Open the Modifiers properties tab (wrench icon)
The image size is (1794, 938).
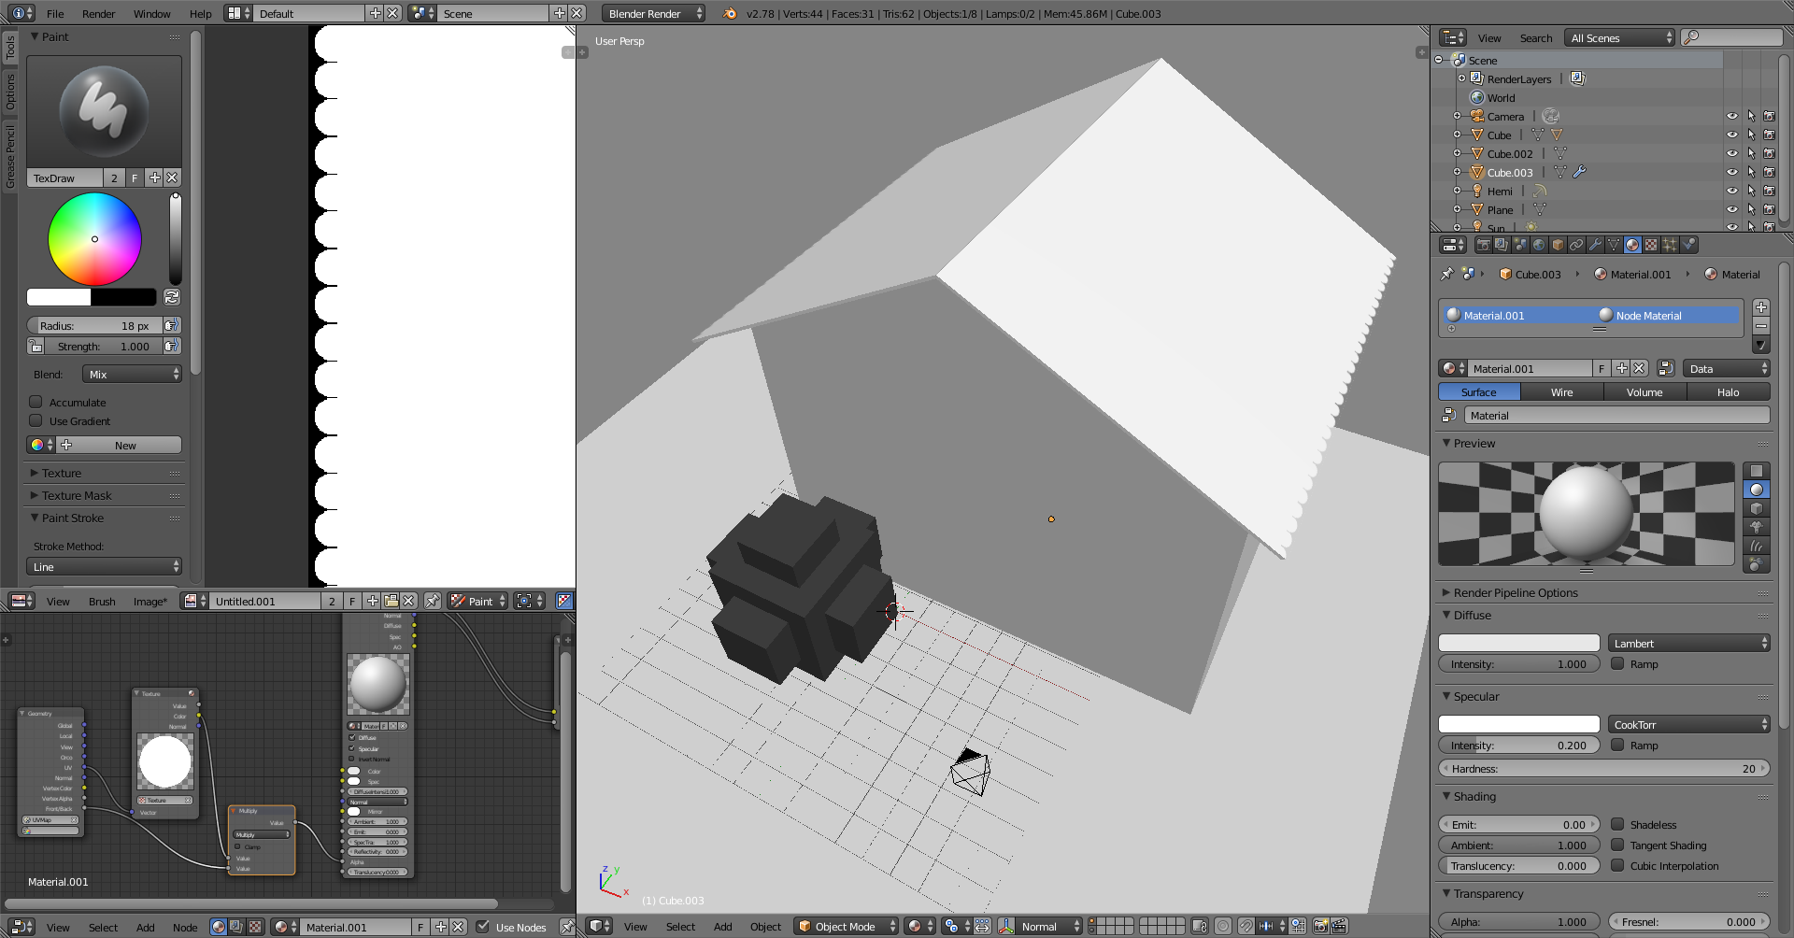coord(1595,245)
